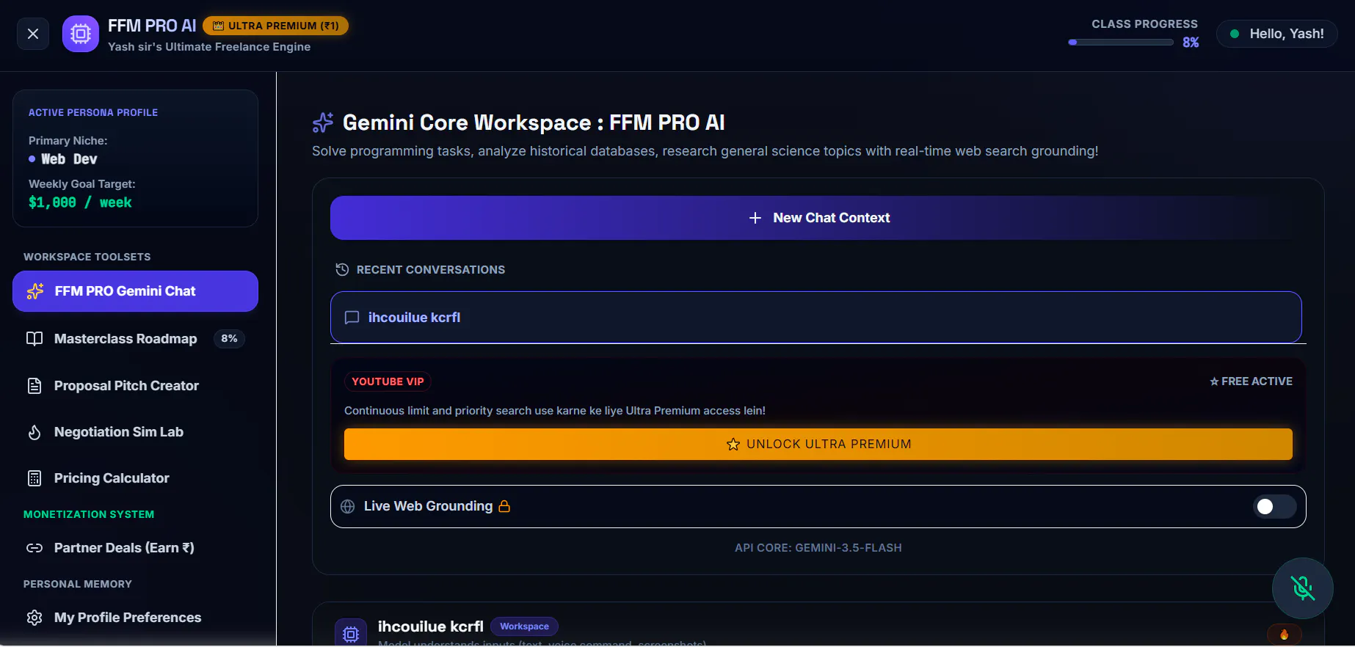Click the history icon beside Recent Conversations
Viewport: 1355px width, 647px height.
click(342, 269)
